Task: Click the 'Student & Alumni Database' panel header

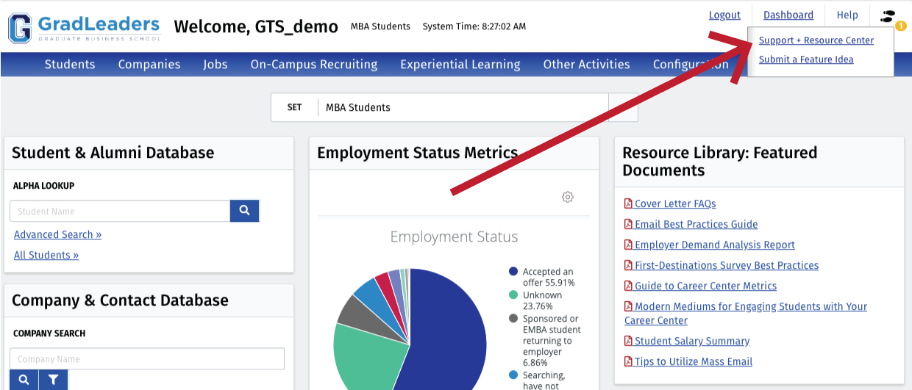Action: point(113,153)
